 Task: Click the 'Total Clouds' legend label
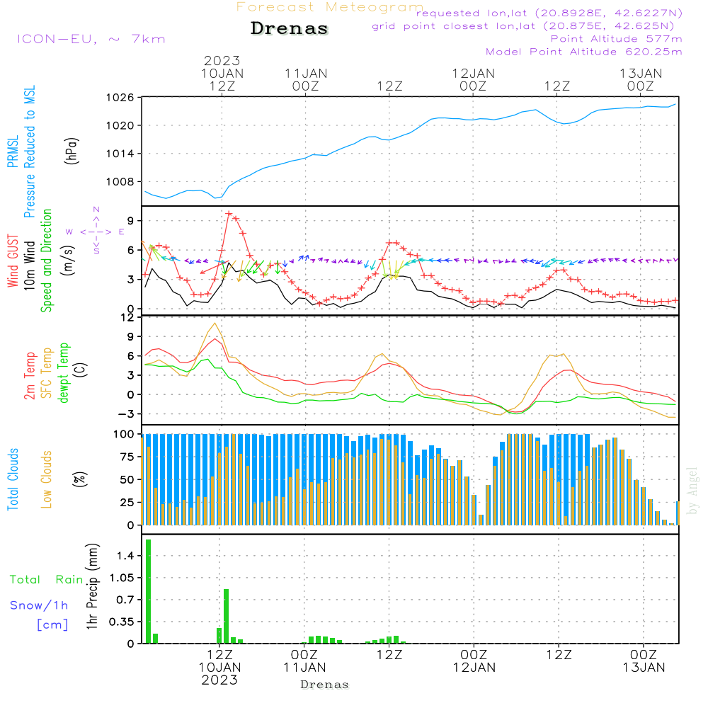[13, 479]
